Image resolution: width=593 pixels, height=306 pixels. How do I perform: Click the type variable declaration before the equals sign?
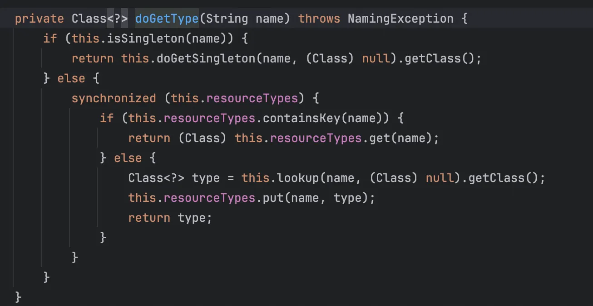tap(206, 178)
